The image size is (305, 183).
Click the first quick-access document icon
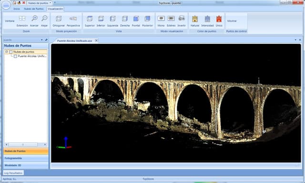coord(15,3)
